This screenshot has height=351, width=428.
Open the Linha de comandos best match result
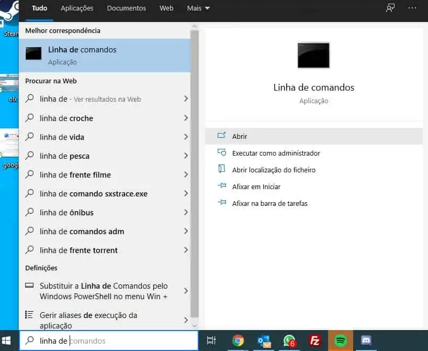tap(105, 56)
